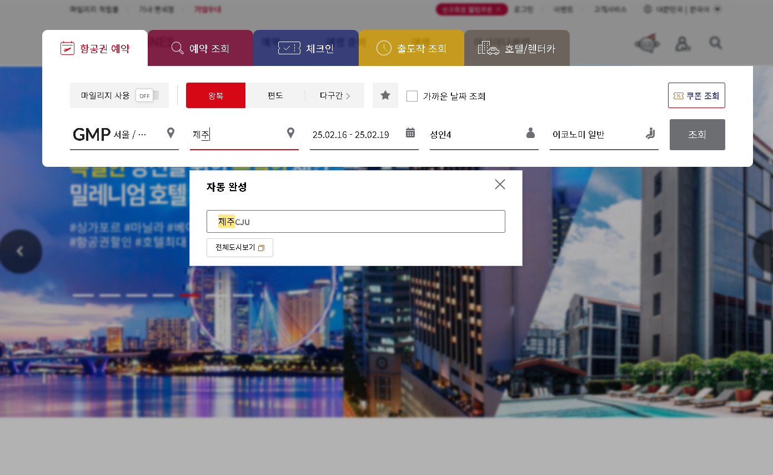Click the location pin icon for departure GMP
This screenshot has width=773, height=475.
170,133
